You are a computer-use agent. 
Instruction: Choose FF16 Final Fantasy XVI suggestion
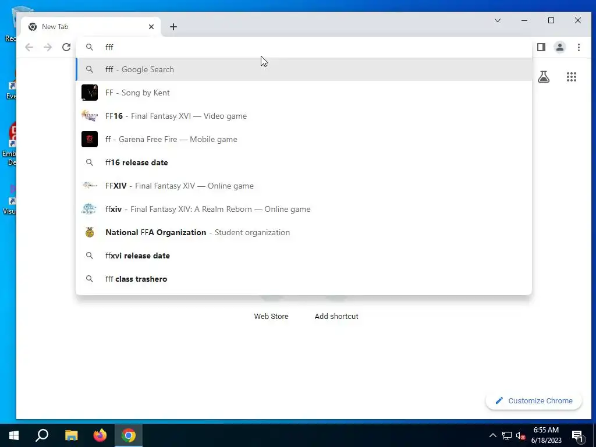click(304, 116)
